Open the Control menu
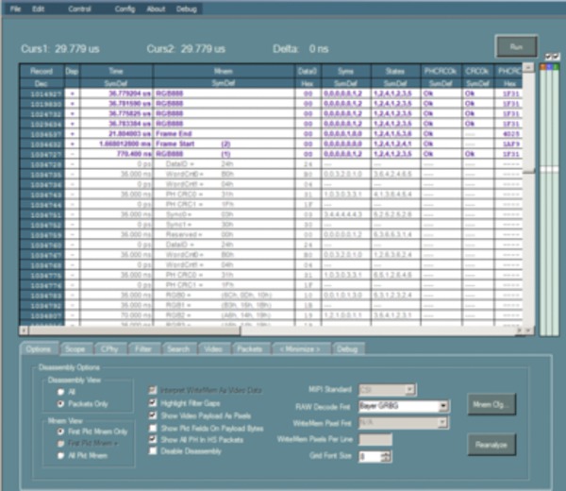Screen dimensions: 566x491 pyautogui.click(x=79, y=8)
